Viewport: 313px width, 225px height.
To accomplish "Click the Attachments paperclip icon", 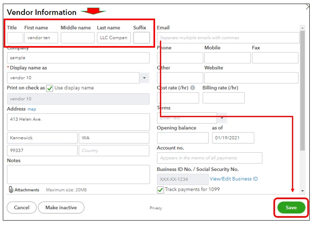I will [11, 189].
